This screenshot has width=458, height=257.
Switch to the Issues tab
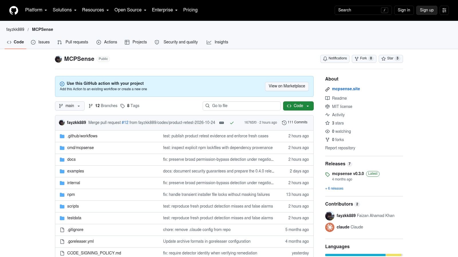[40, 42]
